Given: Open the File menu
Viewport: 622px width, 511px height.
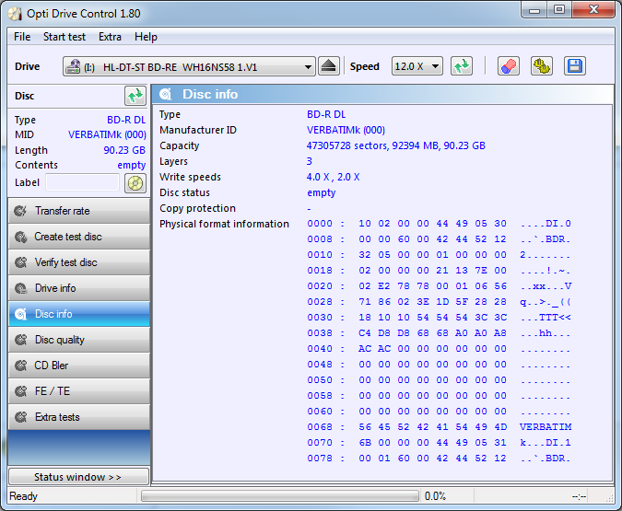Looking at the screenshot, I should 22,37.
